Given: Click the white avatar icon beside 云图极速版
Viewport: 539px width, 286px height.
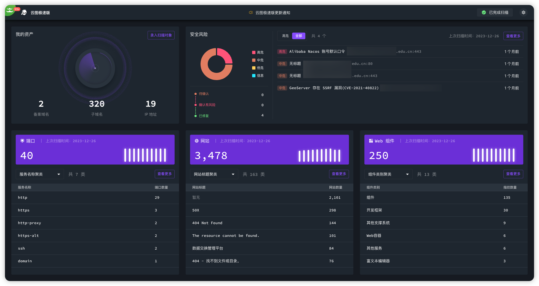Looking at the screenshot, I should click(x=24, y=12).
